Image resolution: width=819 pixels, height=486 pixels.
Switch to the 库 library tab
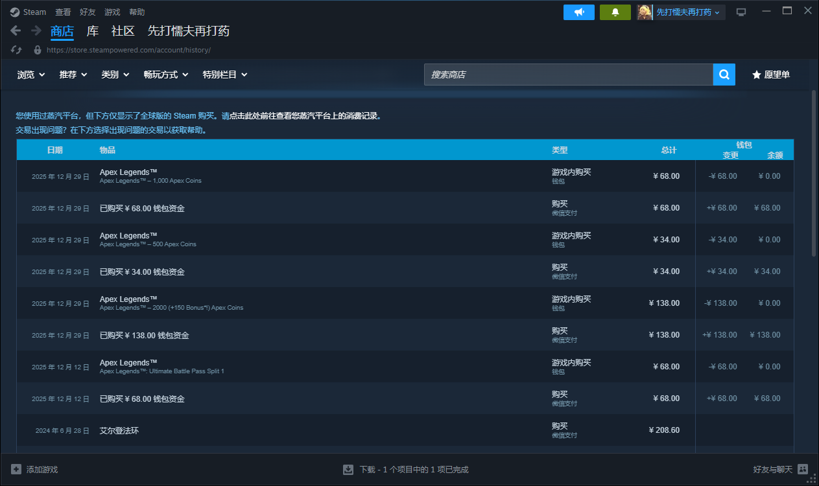pos(93,31)
